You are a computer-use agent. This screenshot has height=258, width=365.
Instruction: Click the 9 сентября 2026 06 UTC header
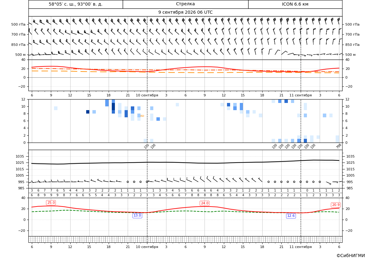[x=185, y=12]
